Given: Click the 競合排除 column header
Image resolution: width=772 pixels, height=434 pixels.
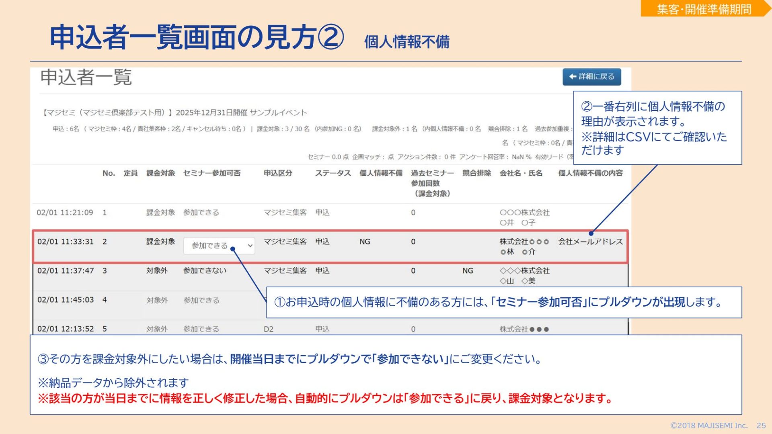Looking at the screenshot, I should (x=476, y=173).
